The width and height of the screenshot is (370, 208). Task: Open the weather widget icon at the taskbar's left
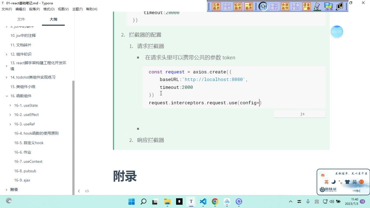click(9, 201)
